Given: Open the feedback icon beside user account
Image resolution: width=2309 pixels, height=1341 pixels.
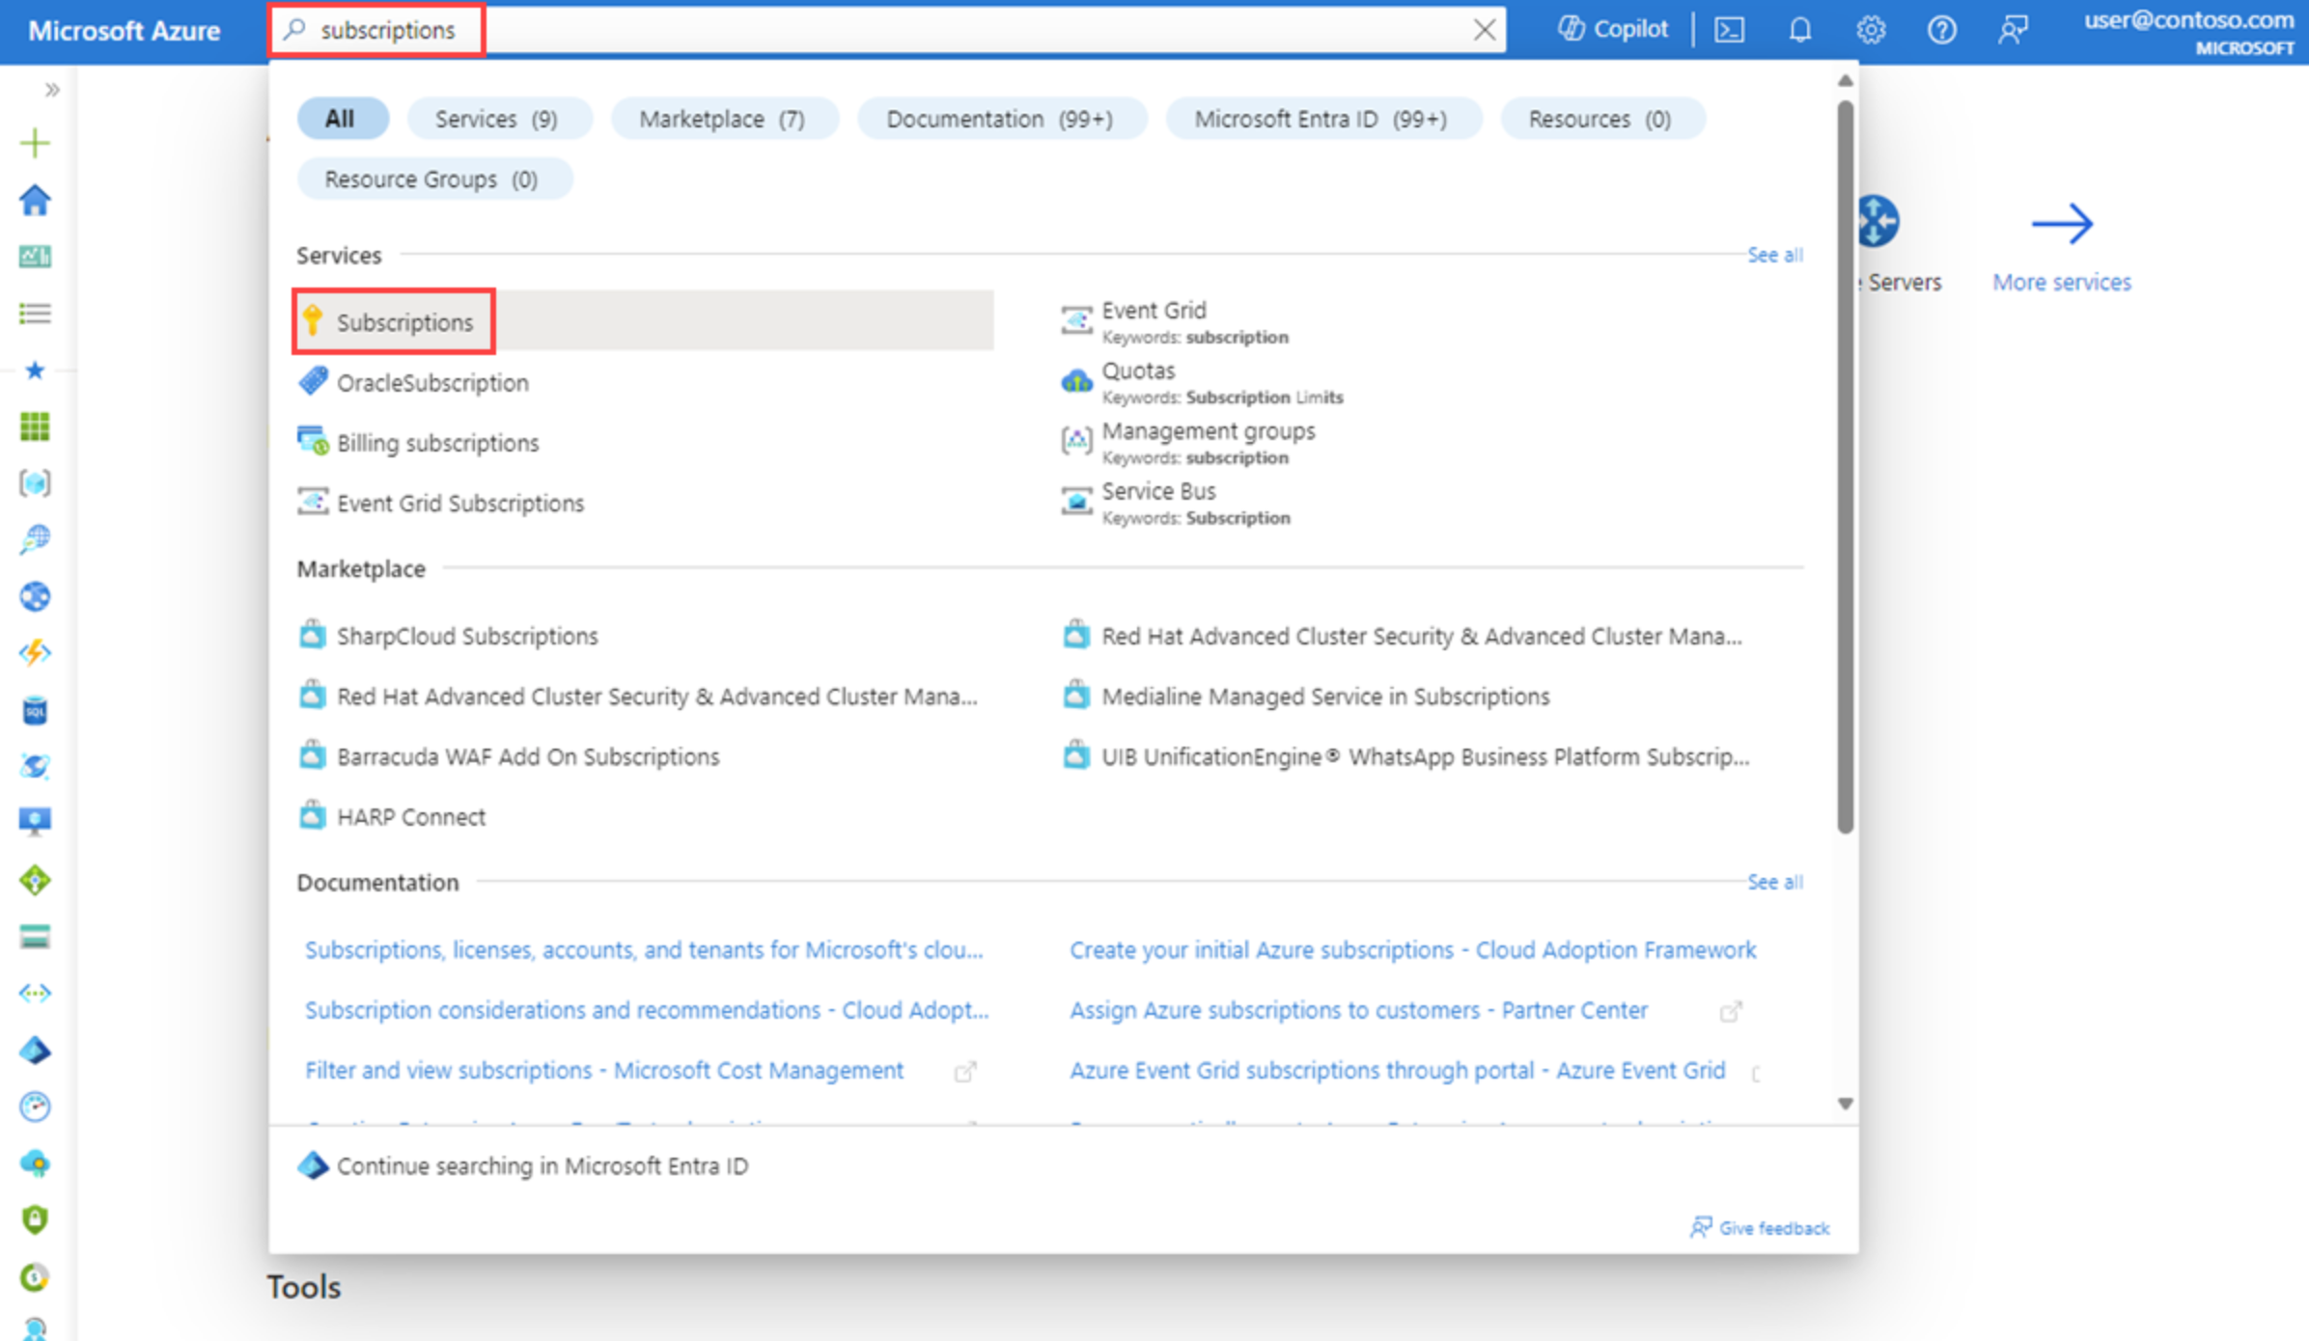Looking at the screenshot, I should pyautogui.click(x=2014, y=29).
